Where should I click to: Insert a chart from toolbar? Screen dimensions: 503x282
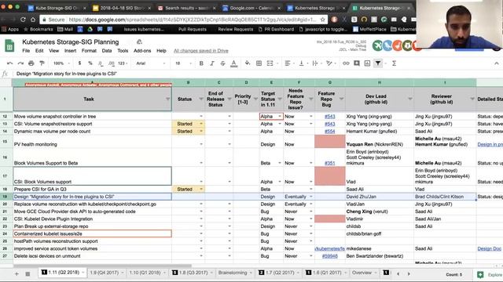click(367, 63)
